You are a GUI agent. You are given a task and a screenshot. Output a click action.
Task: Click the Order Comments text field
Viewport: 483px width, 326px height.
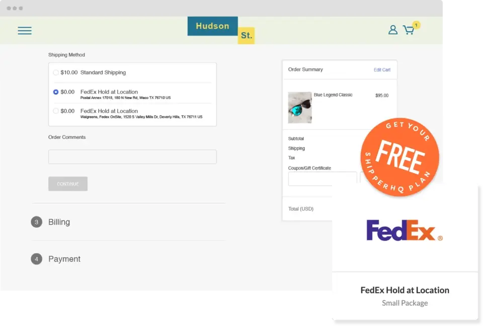pos(132,157)
